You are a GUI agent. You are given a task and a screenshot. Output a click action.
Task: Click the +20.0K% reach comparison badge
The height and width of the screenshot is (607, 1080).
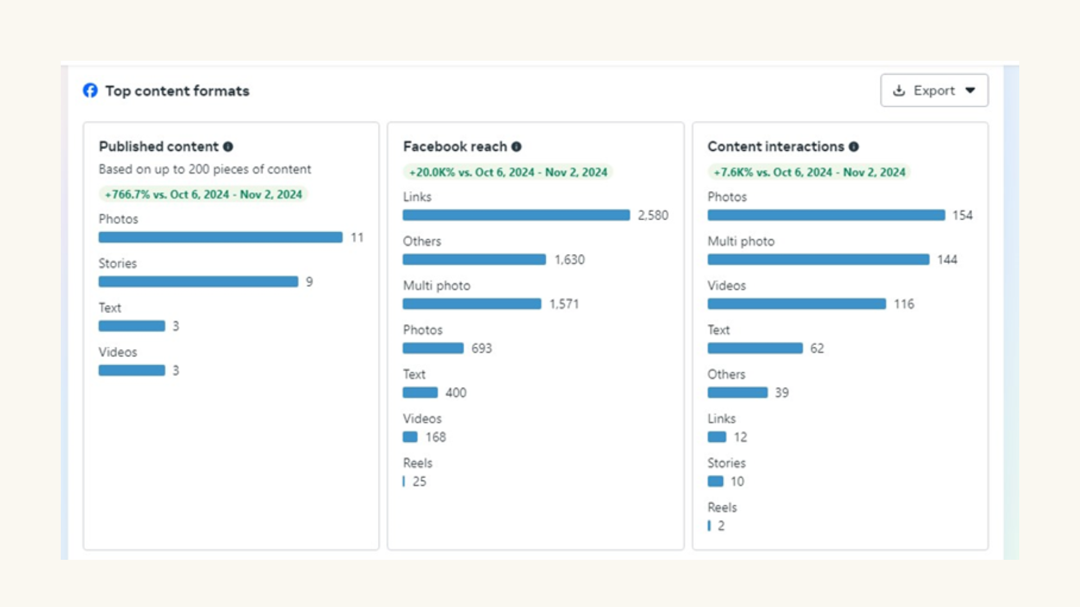(508, 173)
